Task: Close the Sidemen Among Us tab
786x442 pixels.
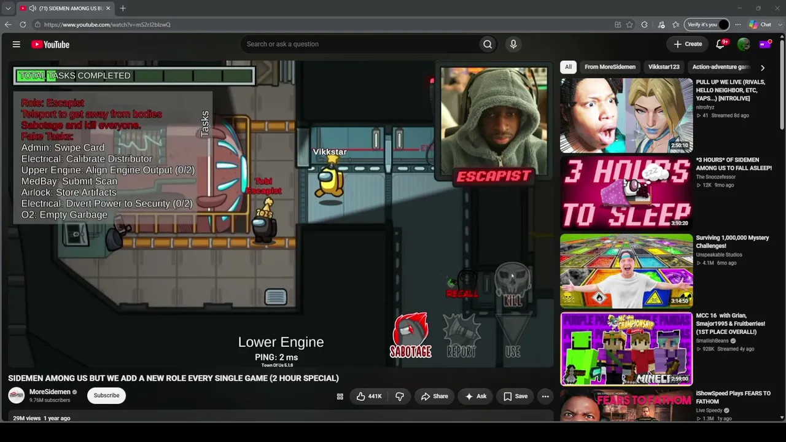Action: [108, 9]
